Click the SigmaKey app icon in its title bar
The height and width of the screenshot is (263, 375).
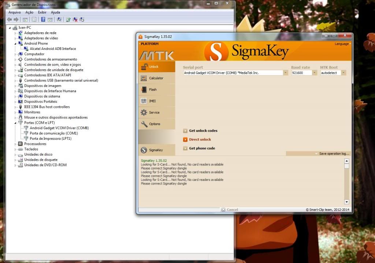(141, 37)
